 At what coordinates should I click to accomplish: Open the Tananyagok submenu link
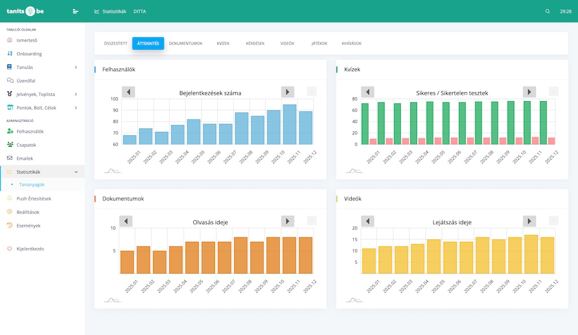[32, 184]
